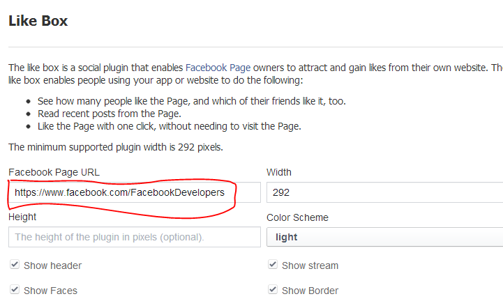The width and height of the screenshot is (503, 308).
Task: Toggle the Show Border checkbox
Action: pyautogui.click(x=273, y=291)
